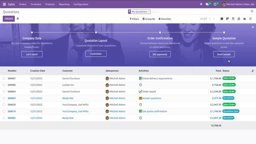Switch to kanban view icon
The image size is (256, 144).
(x=228, y=19)
